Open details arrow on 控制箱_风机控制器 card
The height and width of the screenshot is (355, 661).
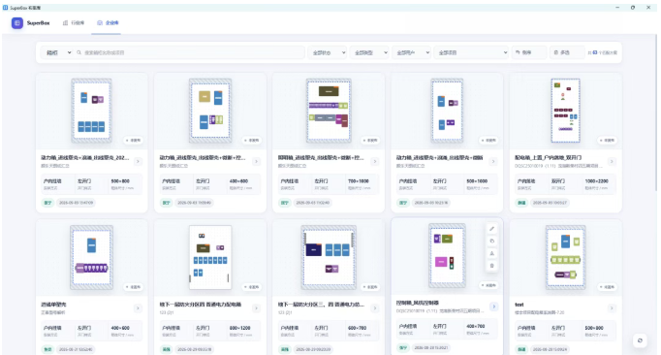493,307
